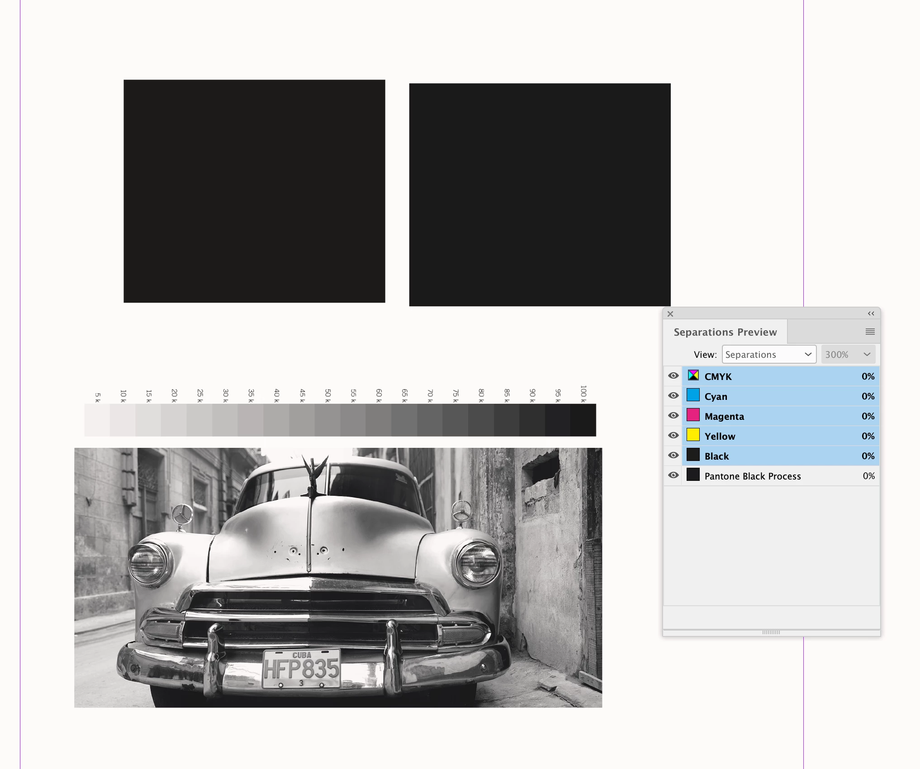Select the Magenta separation row
The image size is (920, 769).
(769, 416)
